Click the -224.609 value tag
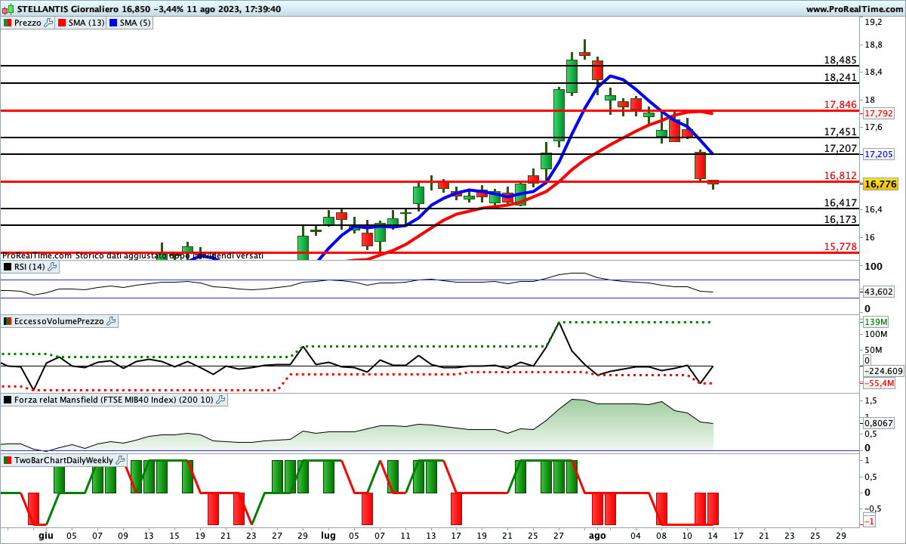This screenshot has height=544, width=906. pos(883,371)
